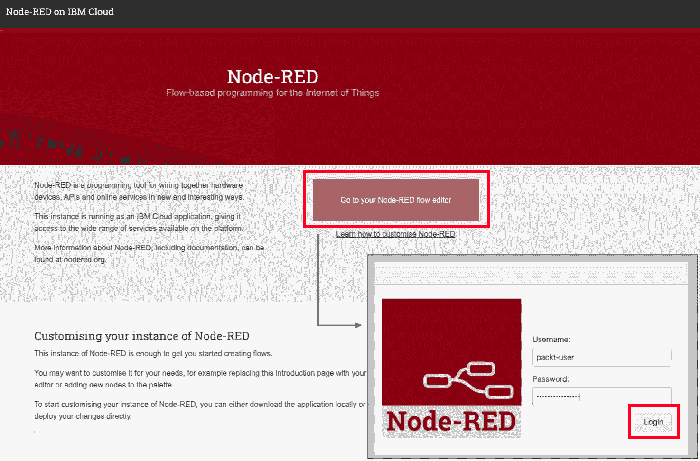Click the 'Go to your Node-RED flow editor' button
This screenshot has height=461, width=700.
[x=396, y=200]
